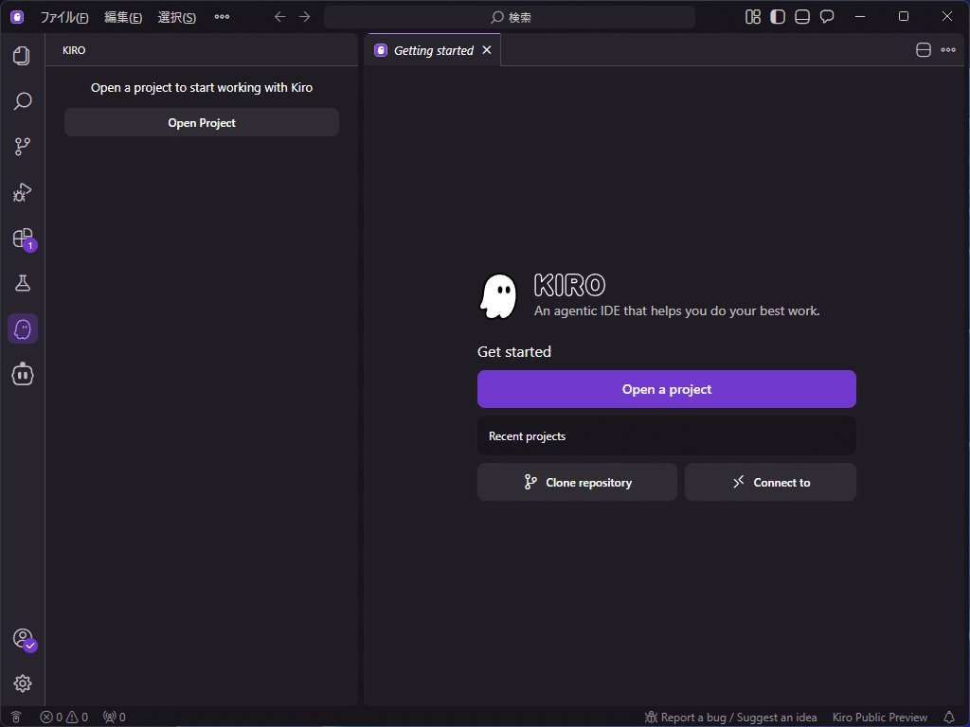This screenshot has width=970, height=727.
Task: Open the Clone repository option
Action: coord(577,482)
